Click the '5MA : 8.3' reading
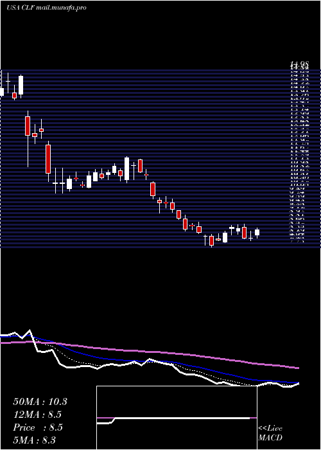The height and width of the screenshot is (450, 321). click(35, 440)
